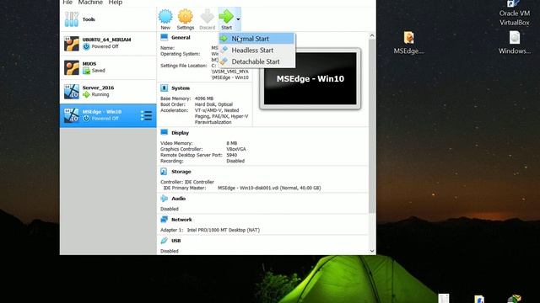Click the VBoxVGA graphics controller value

236,149
